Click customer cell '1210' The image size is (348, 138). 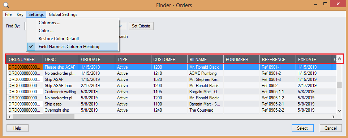(169, 73)
